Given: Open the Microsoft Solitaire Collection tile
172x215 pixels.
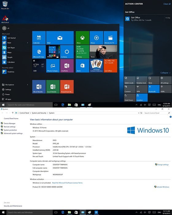Looking at the screenshot, I should click(96, 66).
